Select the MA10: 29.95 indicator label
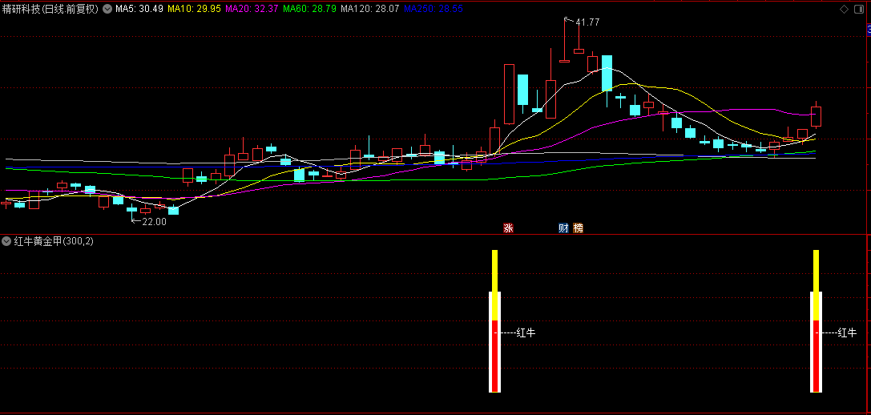Screen dimensions: 871x415 (193, 9)
